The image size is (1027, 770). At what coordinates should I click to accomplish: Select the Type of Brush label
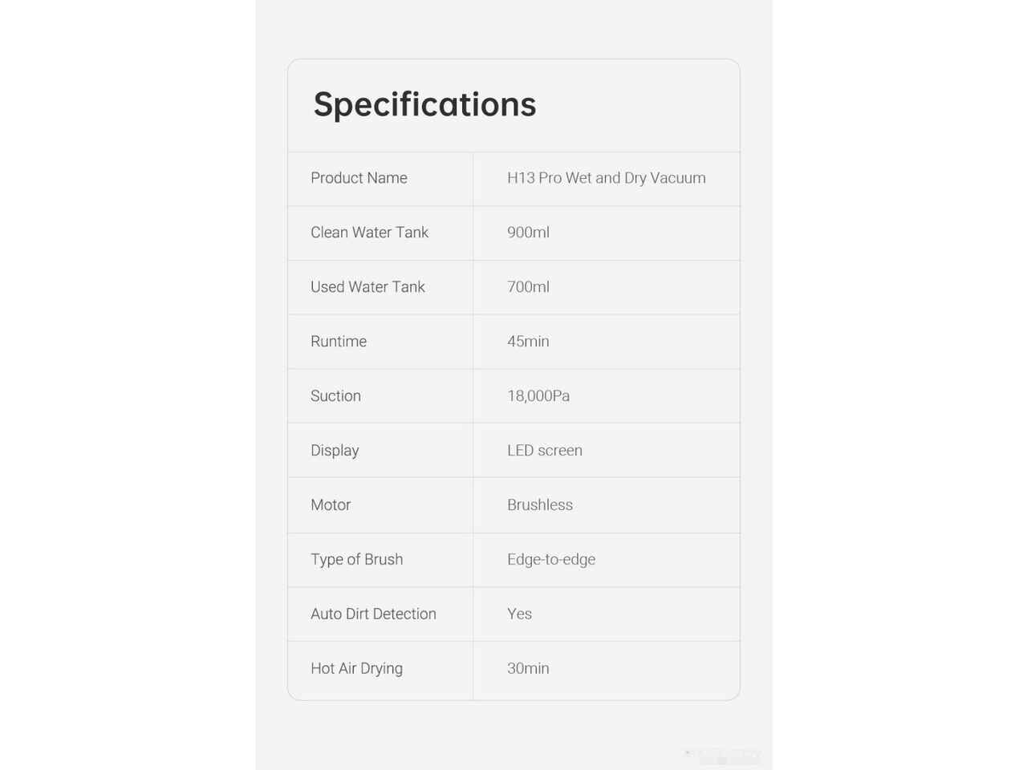pyautogui.click(x=357, y=560)
